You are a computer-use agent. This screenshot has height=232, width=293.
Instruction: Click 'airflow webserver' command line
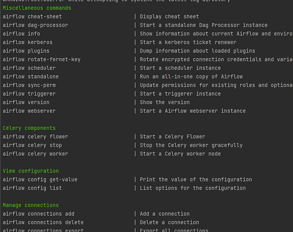(x=29, y=111)
